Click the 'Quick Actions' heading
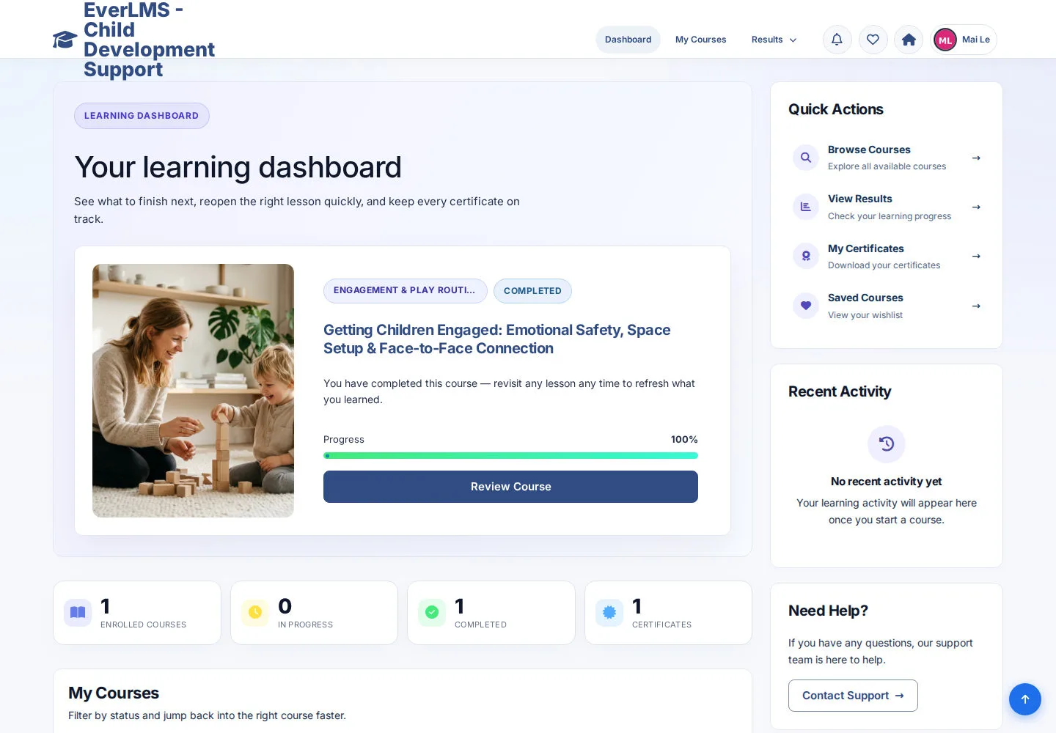1056x733 pixels. click(836, 109)
